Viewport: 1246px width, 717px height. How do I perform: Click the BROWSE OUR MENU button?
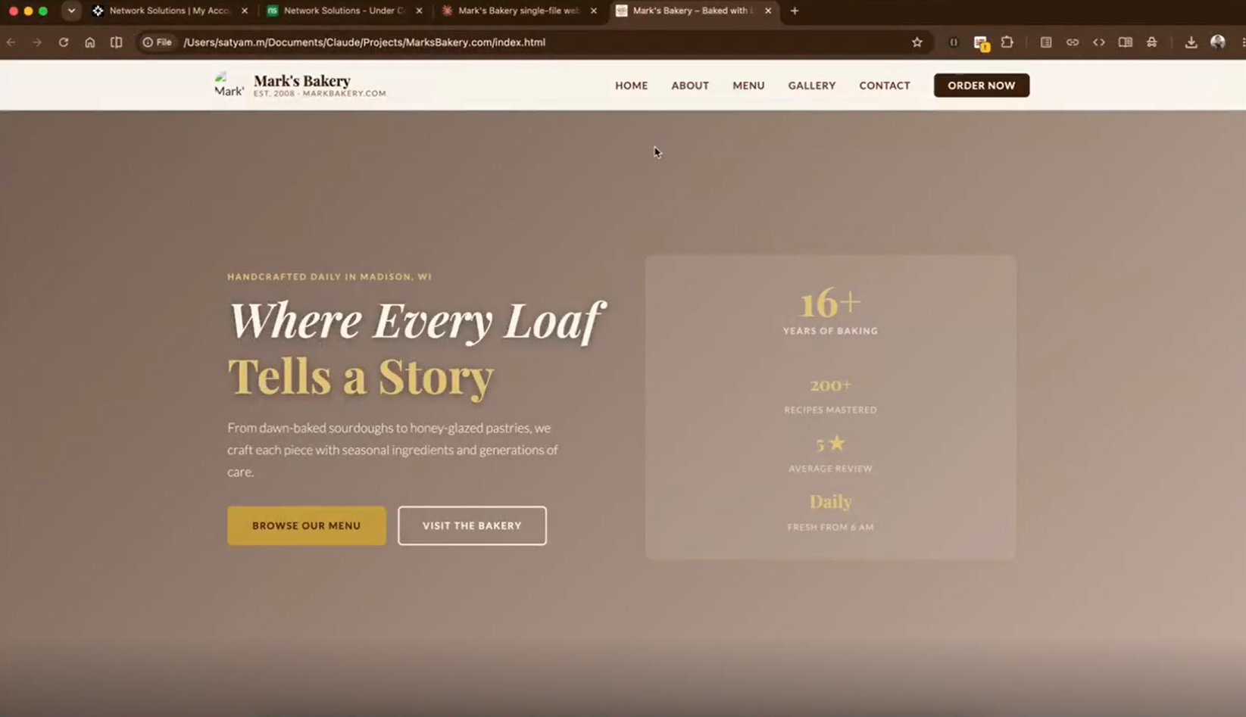[x=306, y=525]
